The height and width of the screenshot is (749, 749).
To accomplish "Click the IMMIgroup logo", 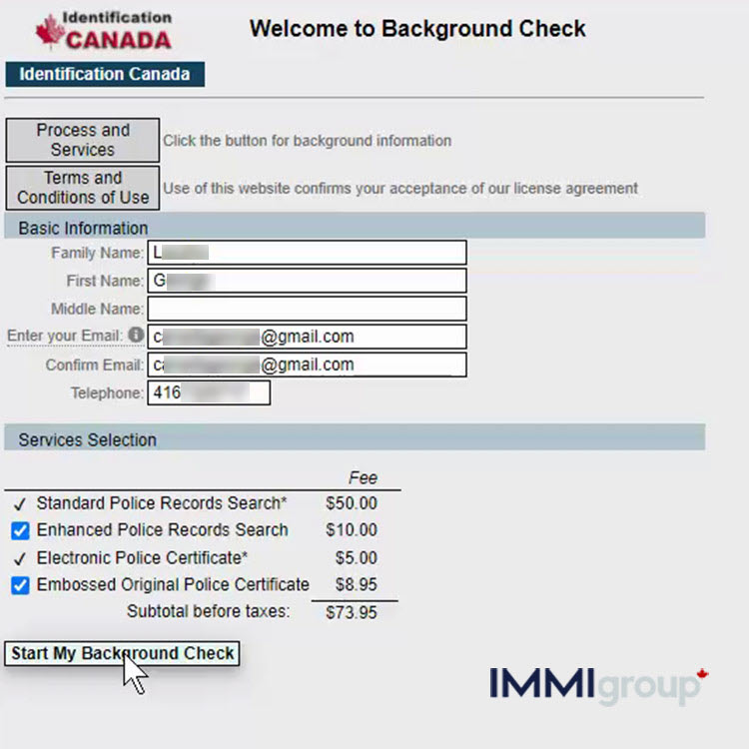I will click(x=598, y=685).
